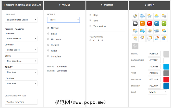The image size is (171, 108).
Task: Pick the sun over flat blue lens cloud style
Action: 157,16
